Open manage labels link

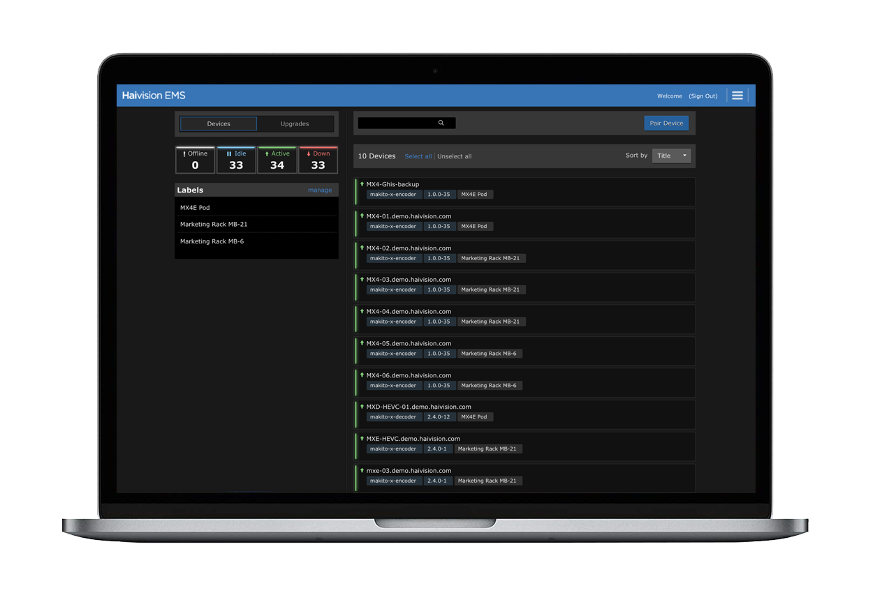[320, 190]
